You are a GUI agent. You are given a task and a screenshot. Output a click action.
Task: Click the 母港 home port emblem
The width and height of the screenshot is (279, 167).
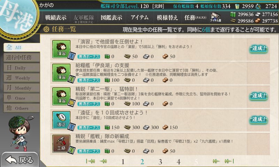click(x=18, y=17)
